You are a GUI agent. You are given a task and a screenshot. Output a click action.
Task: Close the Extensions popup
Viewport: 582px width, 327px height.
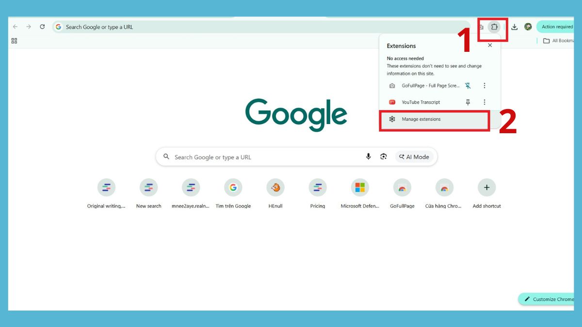click(490, 45)
